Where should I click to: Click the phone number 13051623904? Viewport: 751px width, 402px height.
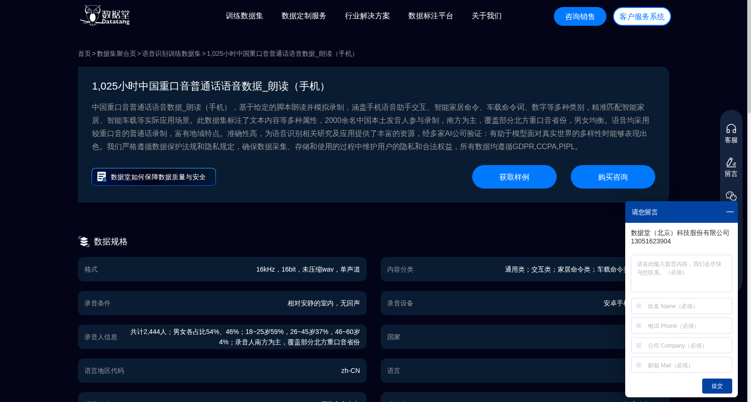[651, 241]
